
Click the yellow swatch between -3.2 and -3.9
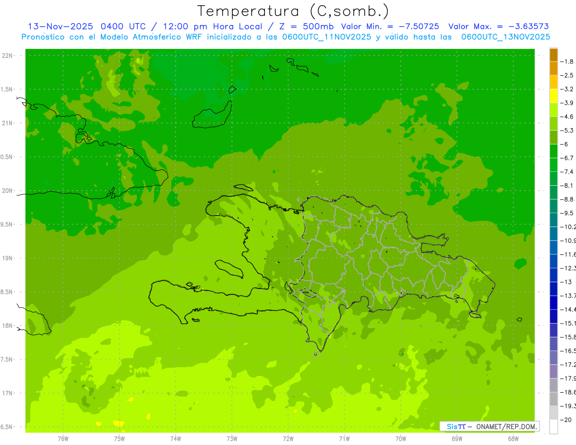[553, 96]
